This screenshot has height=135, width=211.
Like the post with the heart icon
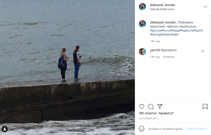142,106
